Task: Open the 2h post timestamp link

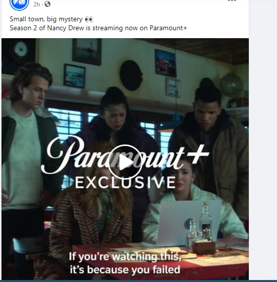Action: click(37, 4)
